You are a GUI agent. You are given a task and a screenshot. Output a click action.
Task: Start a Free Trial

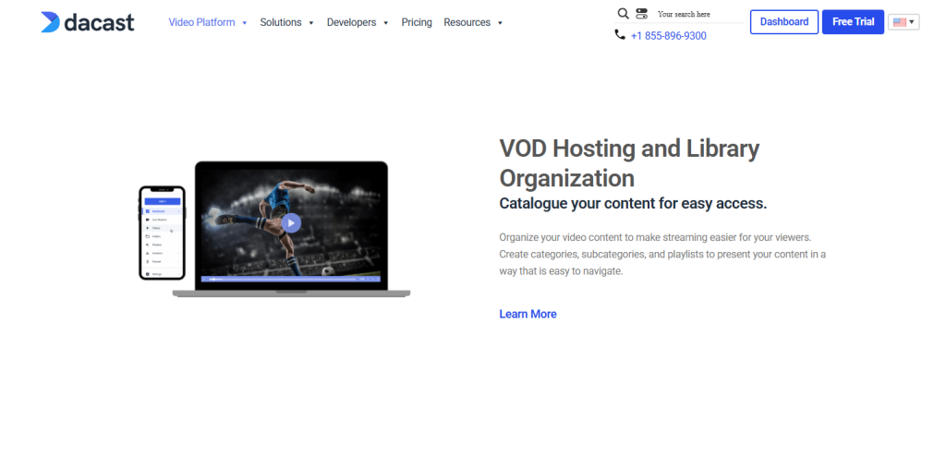[853, 22]
